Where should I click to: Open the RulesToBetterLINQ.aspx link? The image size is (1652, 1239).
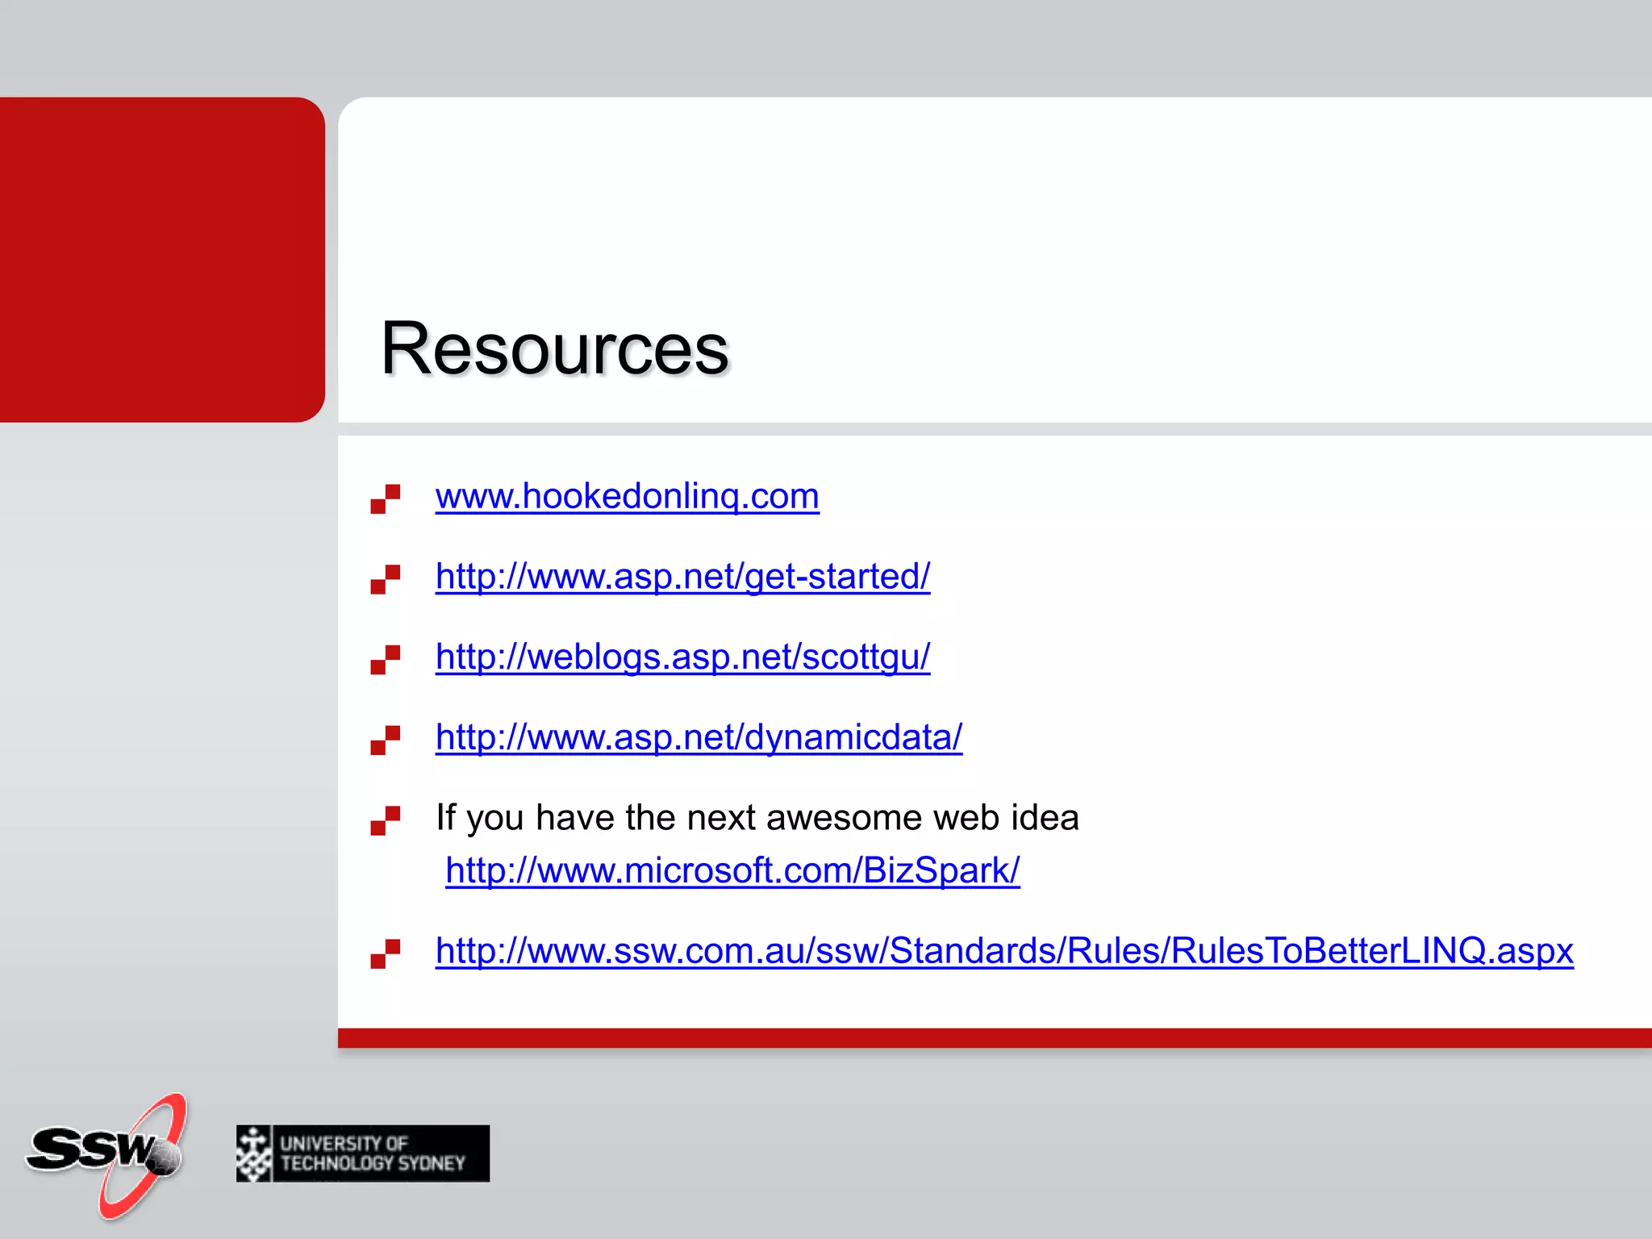pos(1004,951)
